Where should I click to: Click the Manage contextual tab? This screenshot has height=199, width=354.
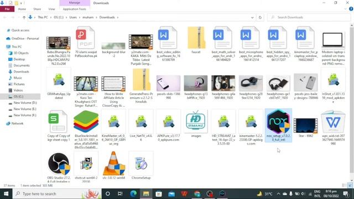(75, 3)
